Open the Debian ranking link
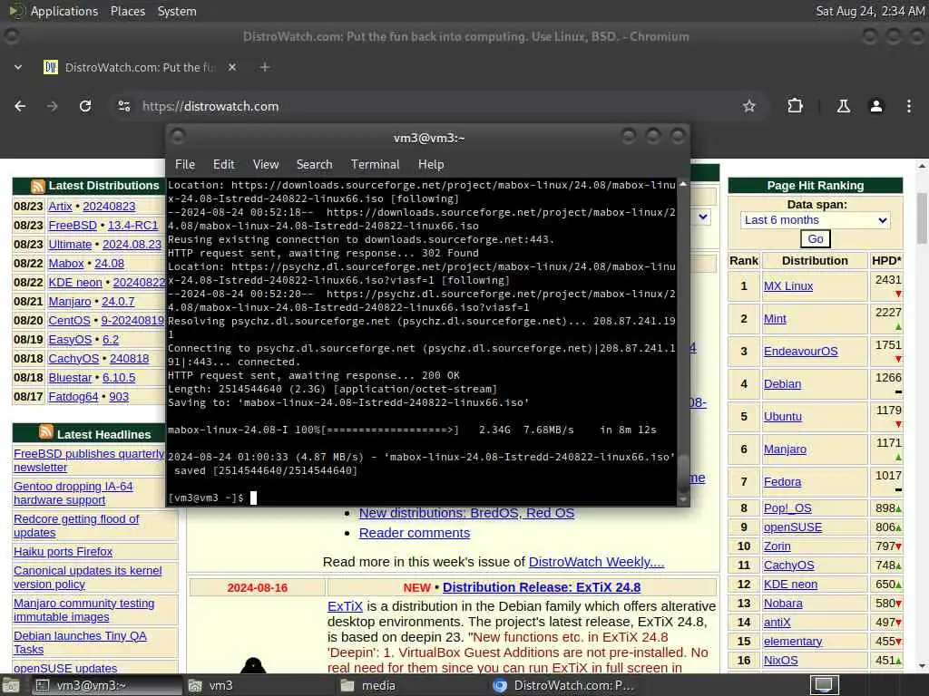This screenshot has height=696, width=929. coord(782,384)
